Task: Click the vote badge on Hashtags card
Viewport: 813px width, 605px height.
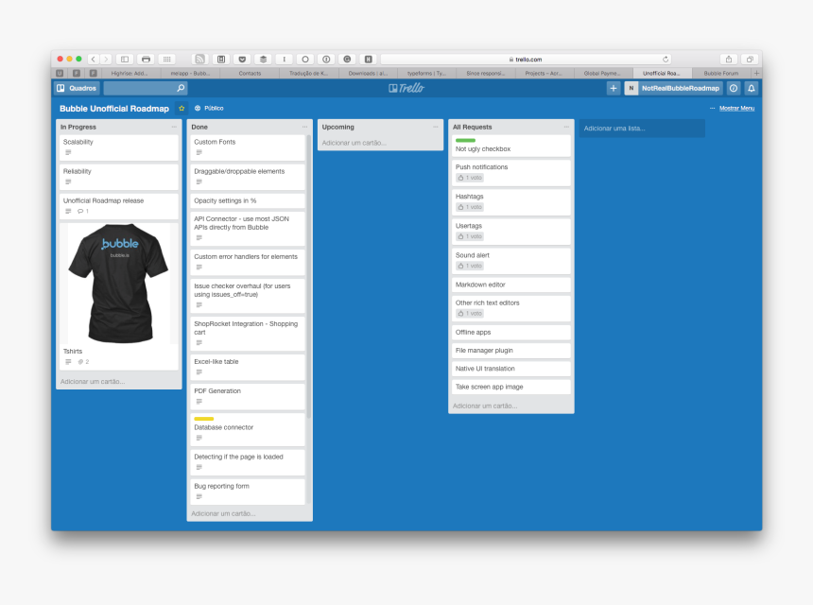Action: [x=470, y=207]
